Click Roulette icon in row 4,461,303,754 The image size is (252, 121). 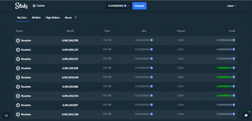pos(18,96)
